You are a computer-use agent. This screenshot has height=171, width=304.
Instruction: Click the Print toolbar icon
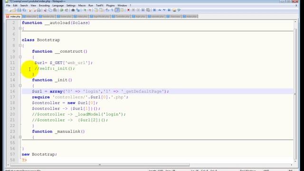39,10
